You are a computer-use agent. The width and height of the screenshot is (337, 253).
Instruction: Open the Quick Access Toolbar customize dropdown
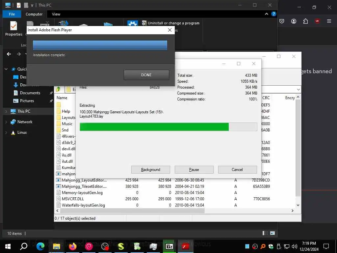[x=32, y=5]
